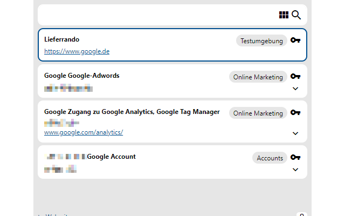Click Online Marketing tag on Google-Adwords entry
345x216 pixels.
pyautogui.click(x=258, y=77)
